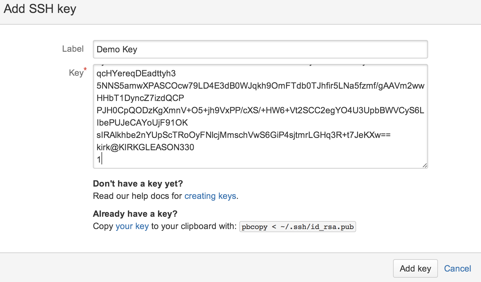This screenshot has height=282, width=481.
Task: Click Cancel to dismiss the form
Action: [x=458, y=268]
